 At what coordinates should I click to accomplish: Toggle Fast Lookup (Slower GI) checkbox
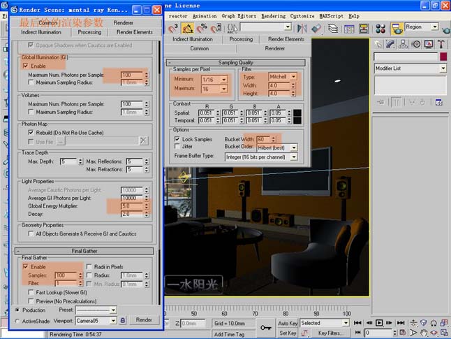pyautogui.click(x=31, y=292)
